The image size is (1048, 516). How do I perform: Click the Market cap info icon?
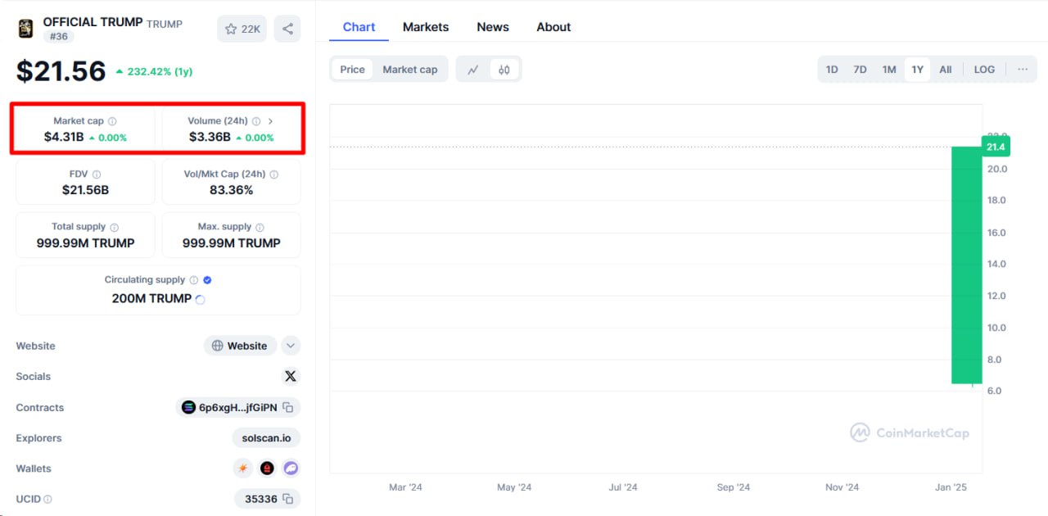point(112,121)
